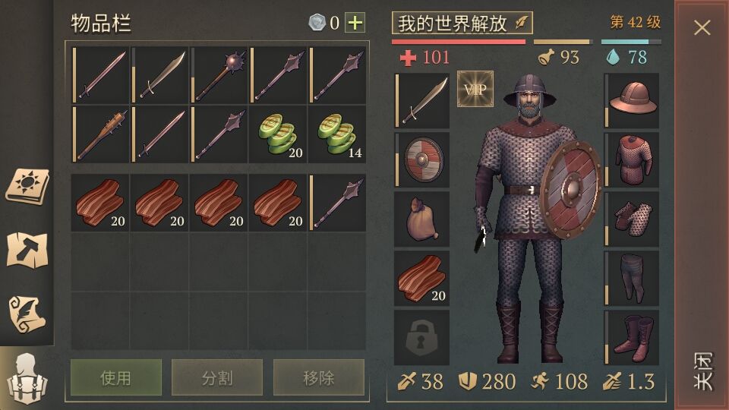
Task: Tap the locked pocket slot
Action: [421, 337]
